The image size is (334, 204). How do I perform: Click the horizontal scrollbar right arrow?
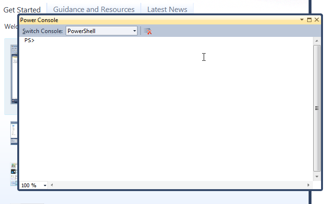308,185
